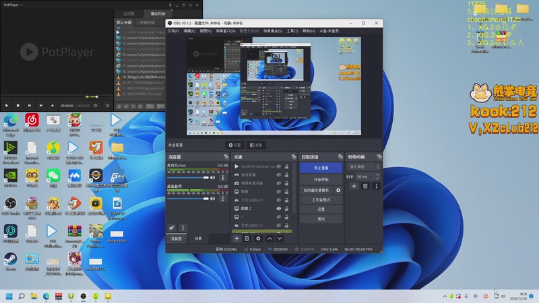Open the PotPlayer main menu dropdown
Viewport: 539px width, 303px height.
click(12, 4)
